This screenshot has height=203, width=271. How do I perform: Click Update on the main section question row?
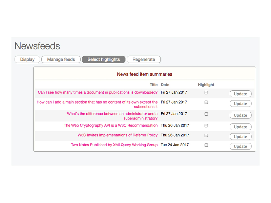(x=241, y=104)
